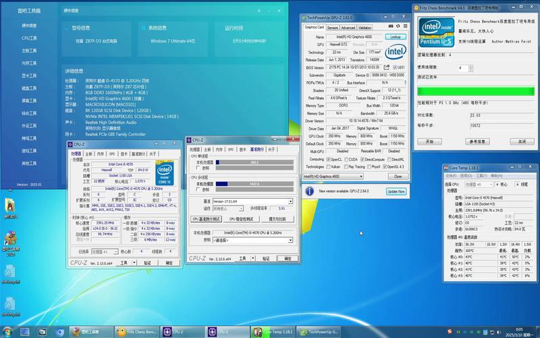This screenshot has height=338, width=540.
Task: Enable the reference checkbox under CPU single thread
Action: pos(197,167)
